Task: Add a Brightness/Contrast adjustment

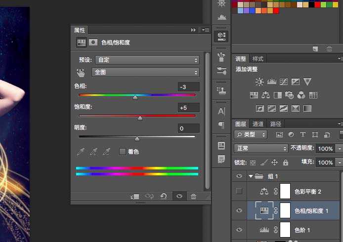Action: (259, 81)
